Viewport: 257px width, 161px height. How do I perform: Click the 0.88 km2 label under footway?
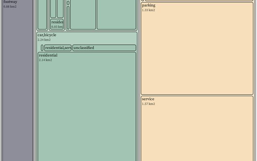click(x=10, y=6)
